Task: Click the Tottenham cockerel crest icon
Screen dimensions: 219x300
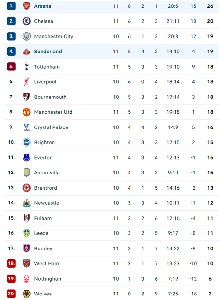Action: 26,67
